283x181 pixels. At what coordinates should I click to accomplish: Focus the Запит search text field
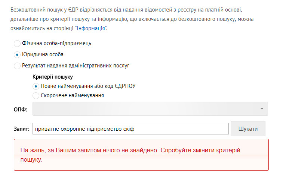(130, 129)
